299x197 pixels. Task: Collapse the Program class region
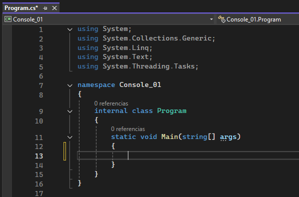(x=70, y=111)
